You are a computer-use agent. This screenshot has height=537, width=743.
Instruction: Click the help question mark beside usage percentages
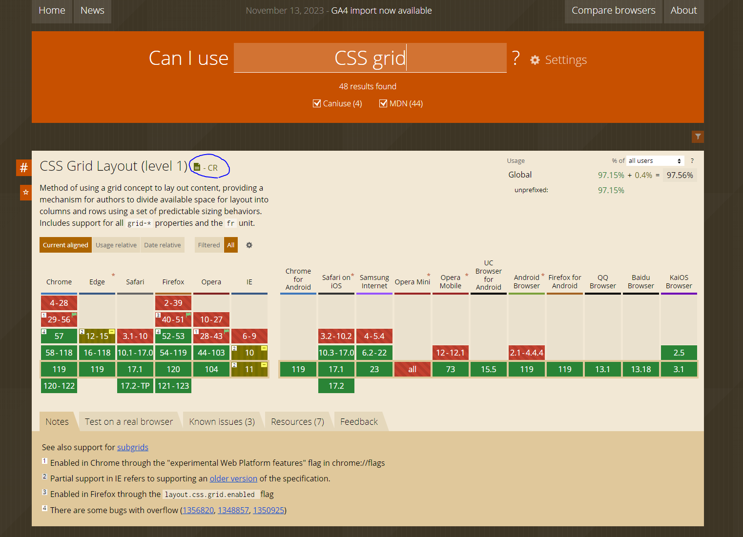point(692,160)
